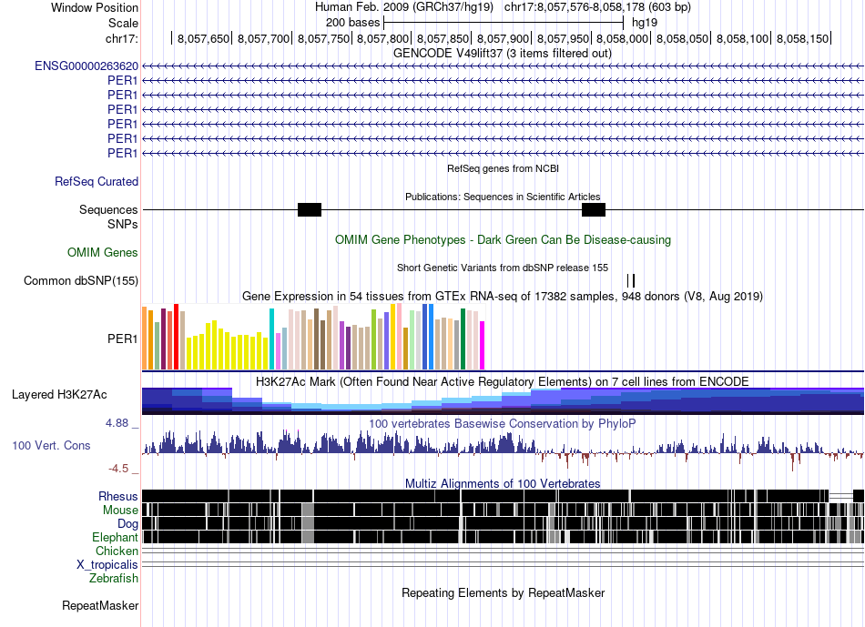The width and height of the screenshot is (865, 627).
Task: Click the magenta GTEx expression bar
Action: 483,345
